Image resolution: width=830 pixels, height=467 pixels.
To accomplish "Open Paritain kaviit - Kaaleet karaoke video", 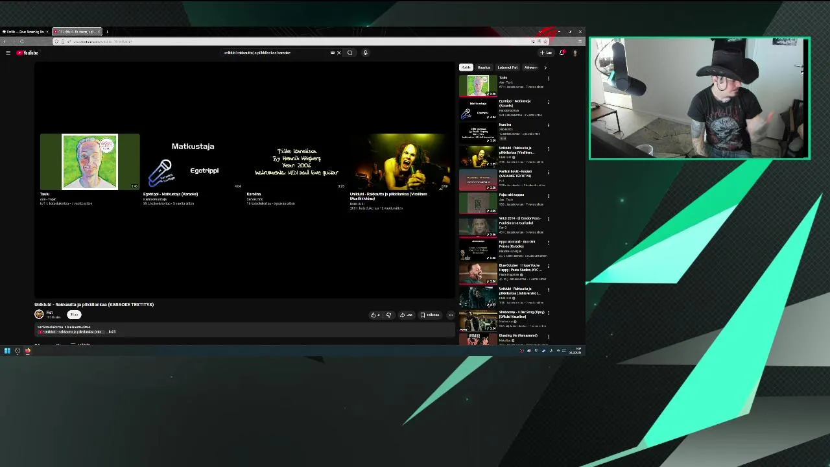I will (x=478, y=179).
